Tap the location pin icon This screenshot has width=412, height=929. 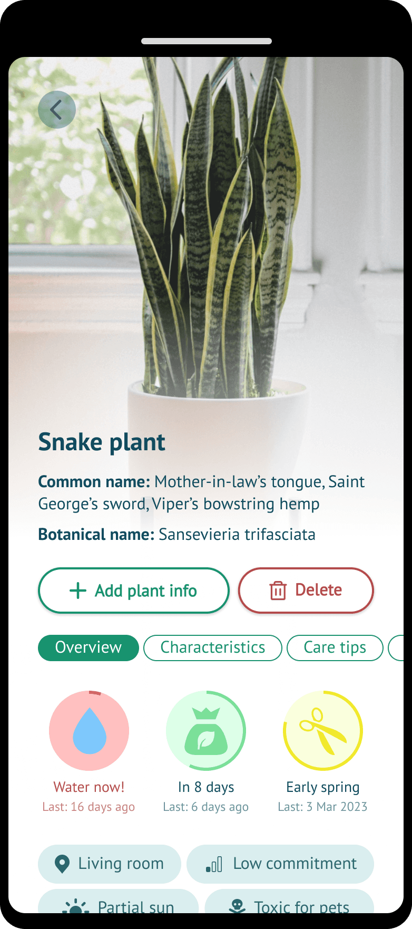pyautogui.click(x=62, y=864)
